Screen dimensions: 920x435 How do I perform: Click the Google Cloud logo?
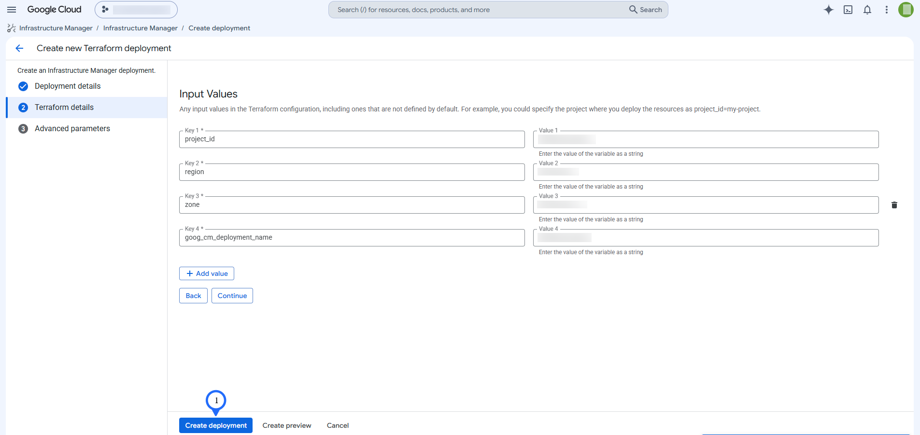[x=54, y=10]
